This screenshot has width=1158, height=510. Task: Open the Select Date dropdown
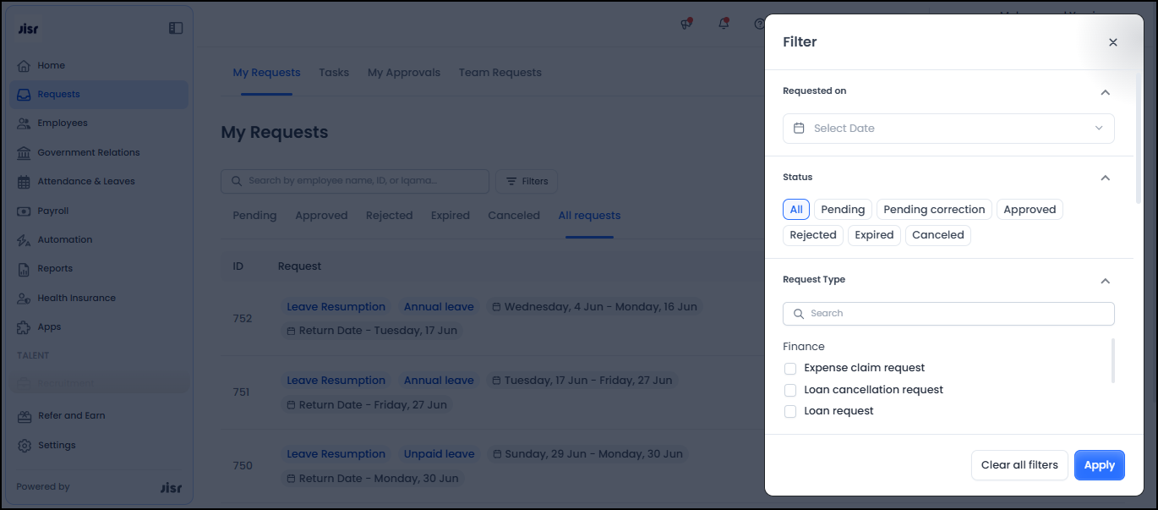(x=948, y=129)
